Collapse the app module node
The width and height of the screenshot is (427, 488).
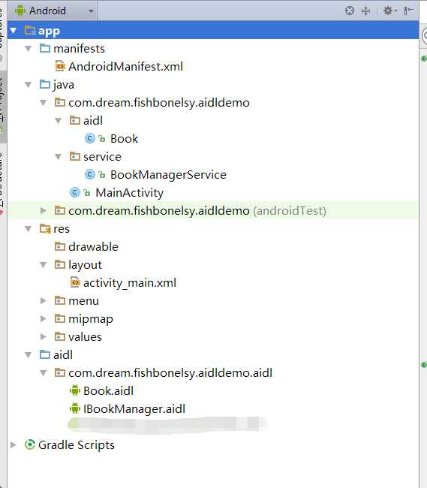tap(14, 31)
